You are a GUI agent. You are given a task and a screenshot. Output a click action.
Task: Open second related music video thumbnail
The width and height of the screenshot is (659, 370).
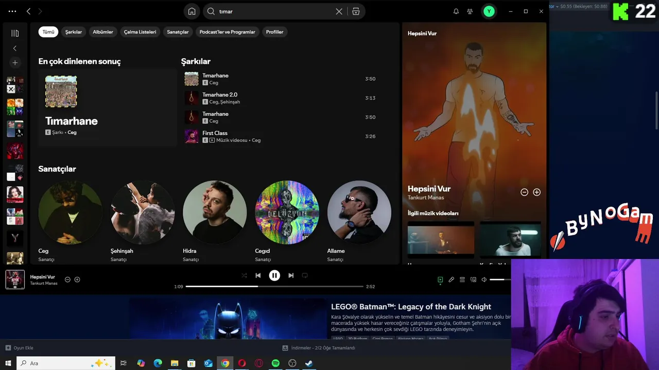point(510,239)
